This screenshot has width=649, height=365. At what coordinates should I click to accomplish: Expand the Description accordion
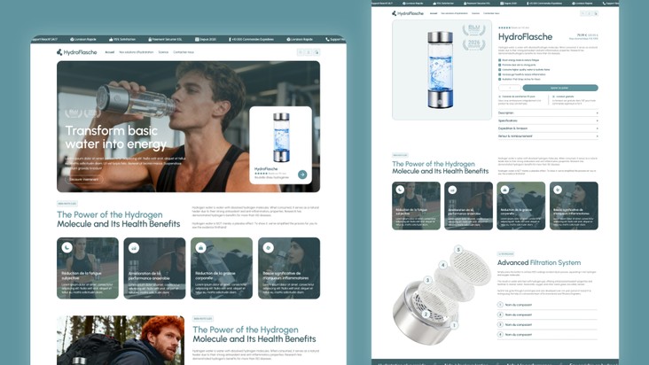(x=548, y=113)
